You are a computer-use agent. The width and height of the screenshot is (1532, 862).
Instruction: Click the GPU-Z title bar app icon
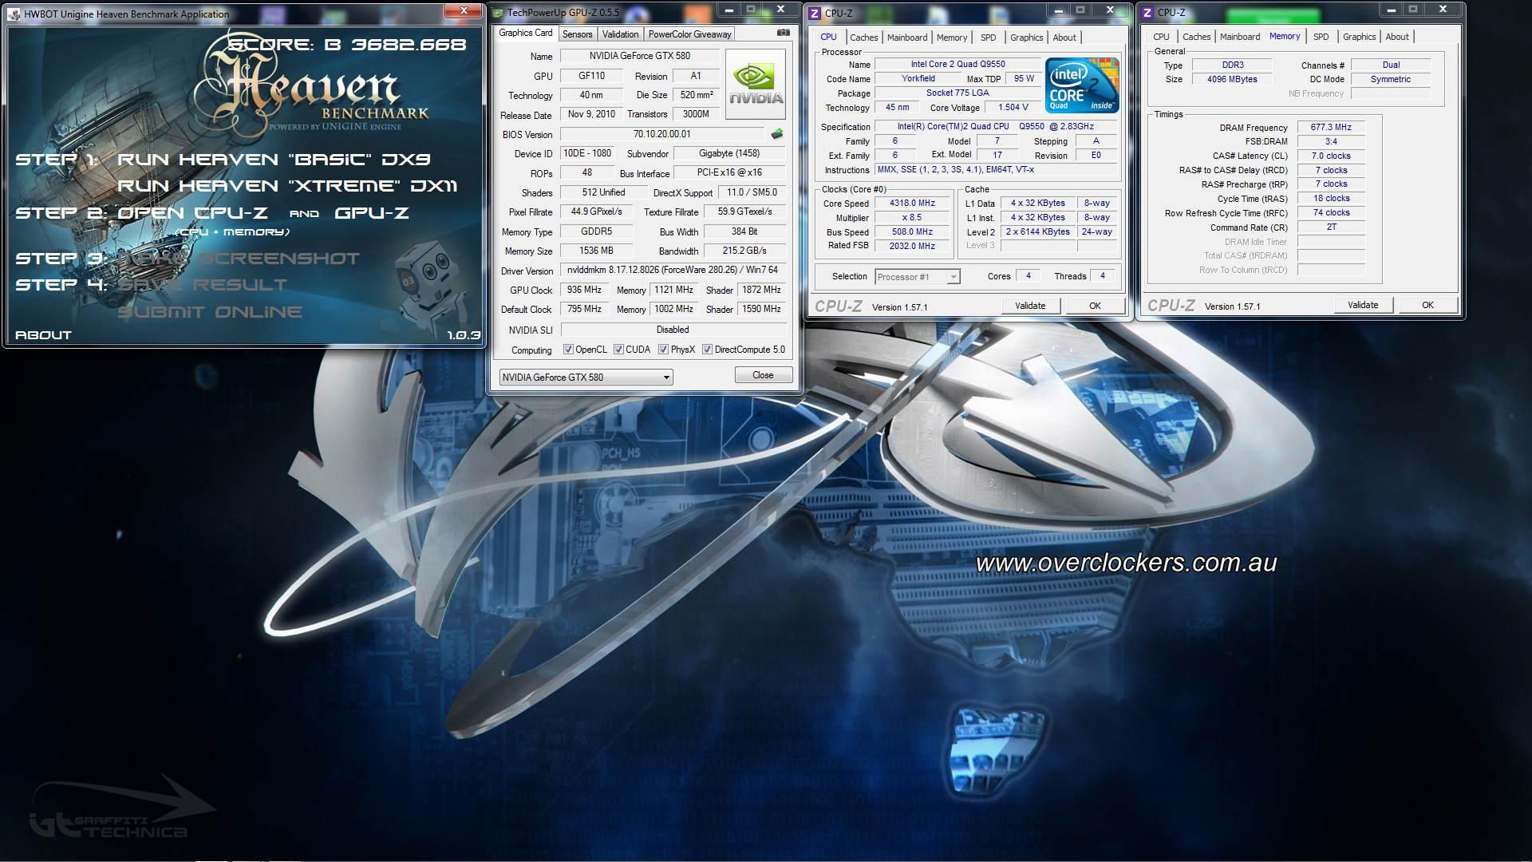[x=497, y=13]
